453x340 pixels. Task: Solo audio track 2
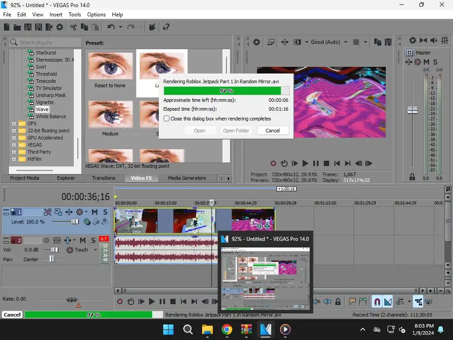[93, 240]
